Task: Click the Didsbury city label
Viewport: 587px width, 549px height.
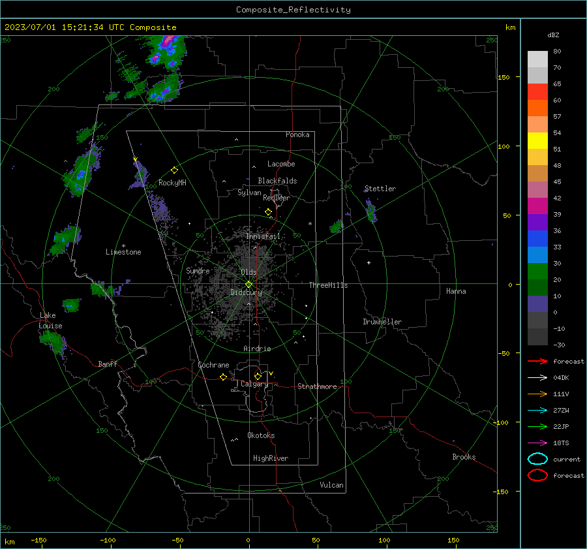Action: [x=246, y=292]
